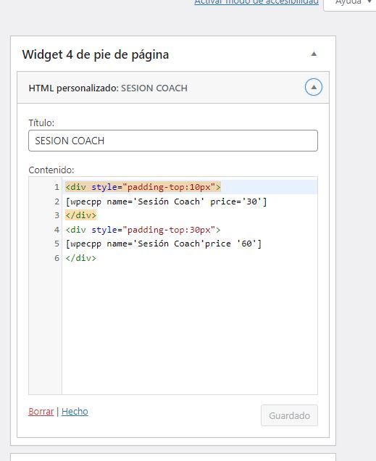376x461 pixels.
Task: Click the Borrar link
Action: click(x=41, y=411)
